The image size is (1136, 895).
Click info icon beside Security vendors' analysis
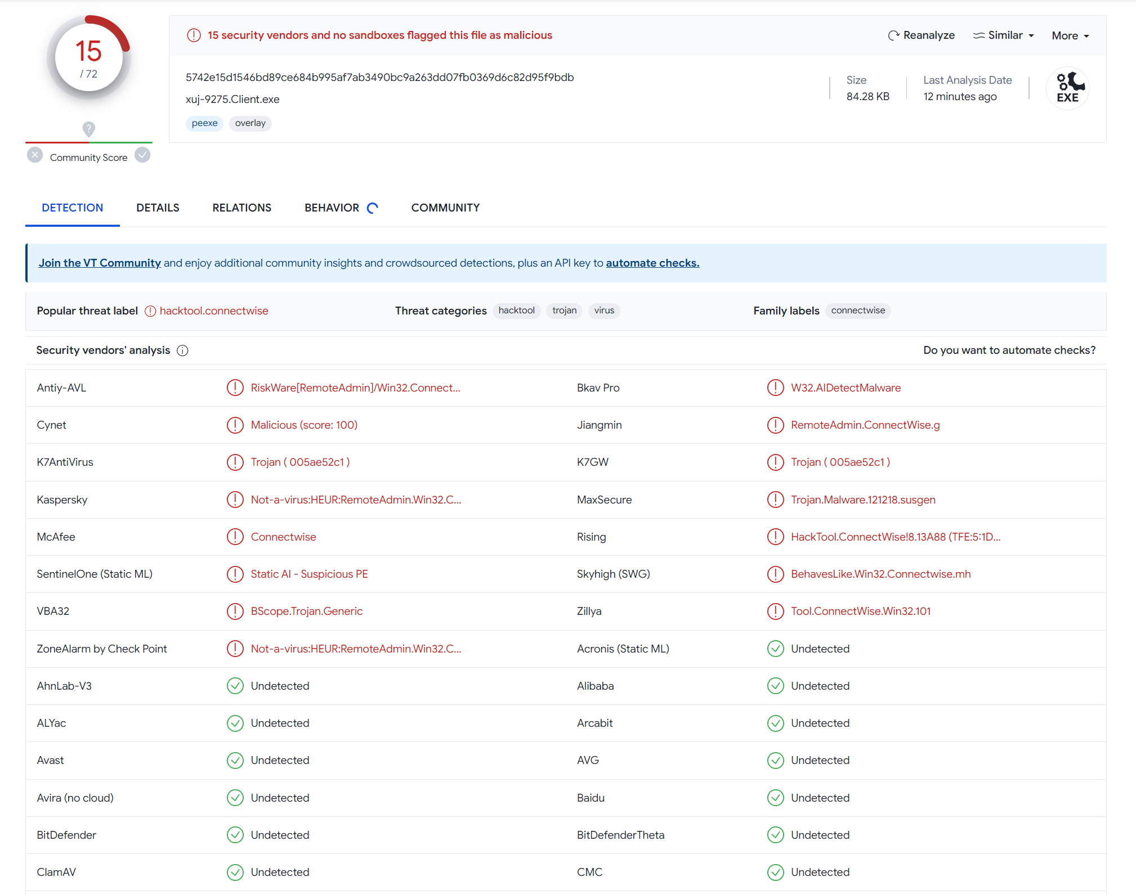click(x=182, y=350)
